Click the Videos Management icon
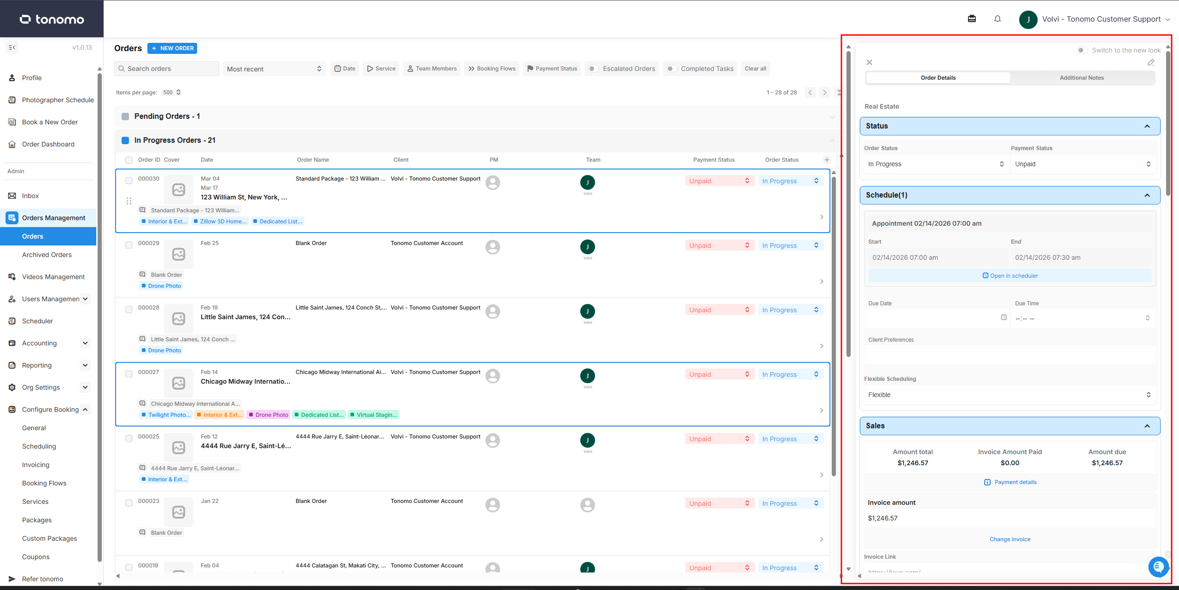 [x=12, y=277]
